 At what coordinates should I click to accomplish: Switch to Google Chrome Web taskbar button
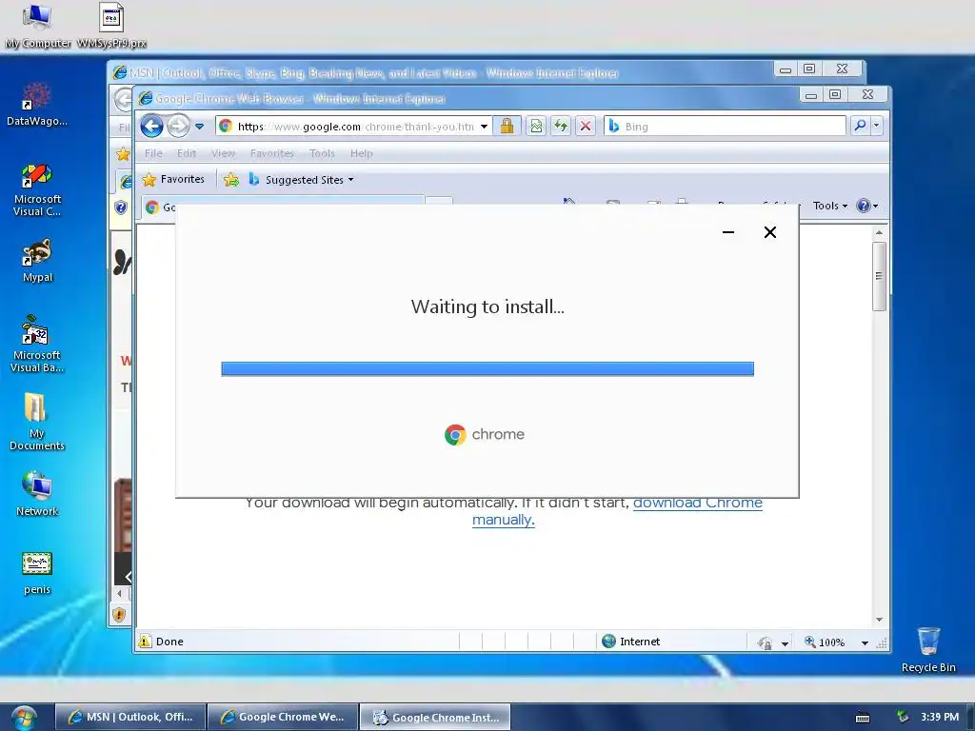coord(283,717)
